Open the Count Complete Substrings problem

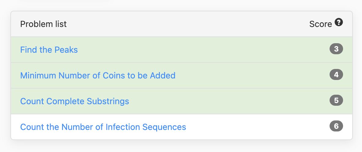[75, 101]
